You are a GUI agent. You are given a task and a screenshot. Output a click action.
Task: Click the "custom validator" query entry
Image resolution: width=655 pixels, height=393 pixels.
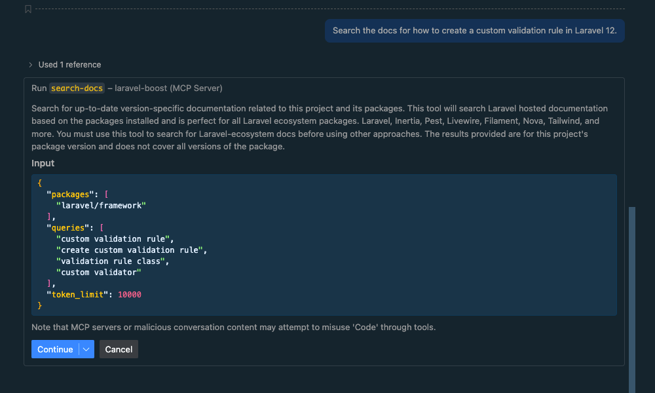pos(100,272)
